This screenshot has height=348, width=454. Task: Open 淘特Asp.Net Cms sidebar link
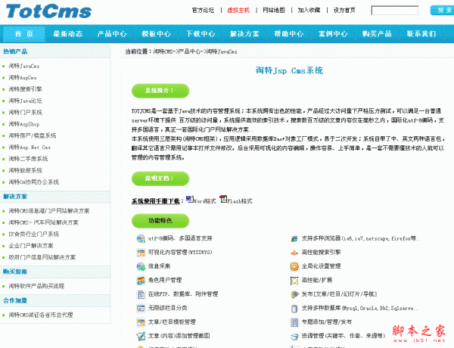(x=30, y=147)
